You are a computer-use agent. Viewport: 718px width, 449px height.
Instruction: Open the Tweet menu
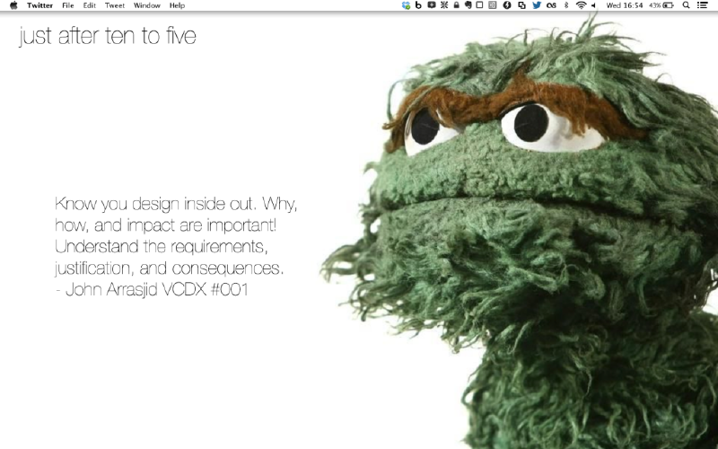[x=115, y=5]
